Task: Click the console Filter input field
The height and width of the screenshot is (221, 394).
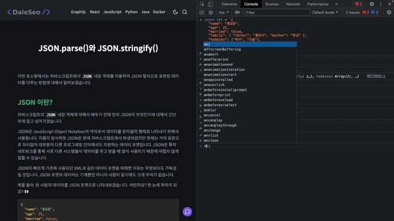Action: [276, 12]
